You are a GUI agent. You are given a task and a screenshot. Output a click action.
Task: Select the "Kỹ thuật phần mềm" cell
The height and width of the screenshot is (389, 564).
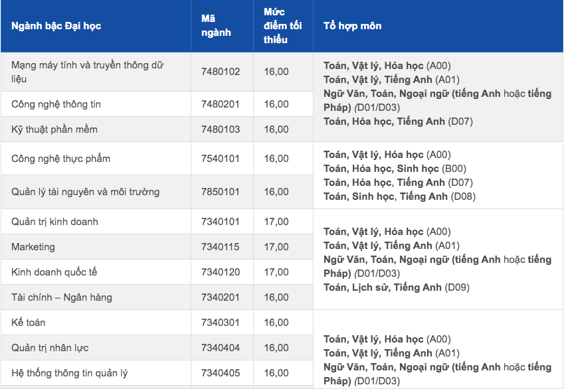pos(54,129)
